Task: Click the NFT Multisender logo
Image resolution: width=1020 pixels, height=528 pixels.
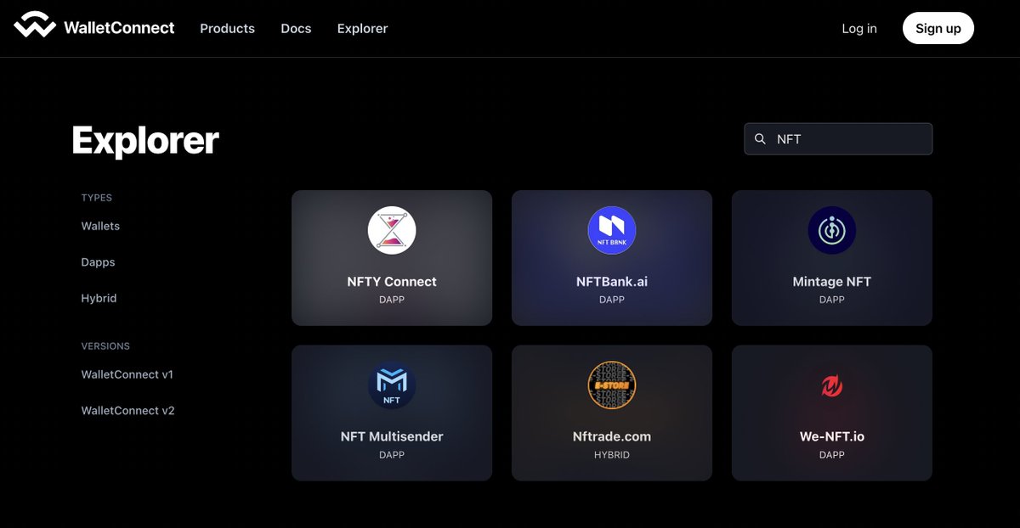Action: pos(392,385)
